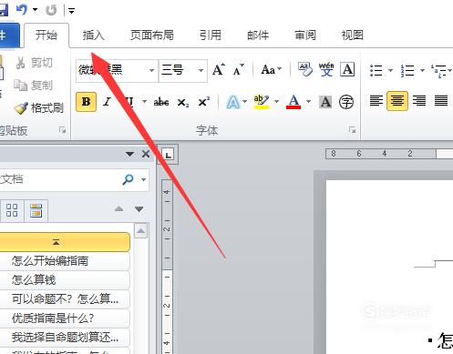Click the 剪切 (Cut) button
The height and width of the screenshot is (354, 453).
[x=34, y=63]
